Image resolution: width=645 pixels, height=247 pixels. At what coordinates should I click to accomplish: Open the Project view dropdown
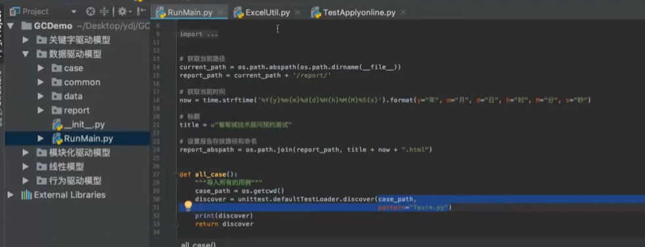[x=74, y=12]
